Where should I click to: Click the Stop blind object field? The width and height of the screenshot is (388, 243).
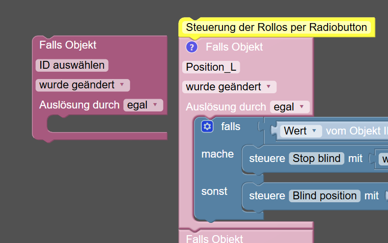[x=316, y=159]
